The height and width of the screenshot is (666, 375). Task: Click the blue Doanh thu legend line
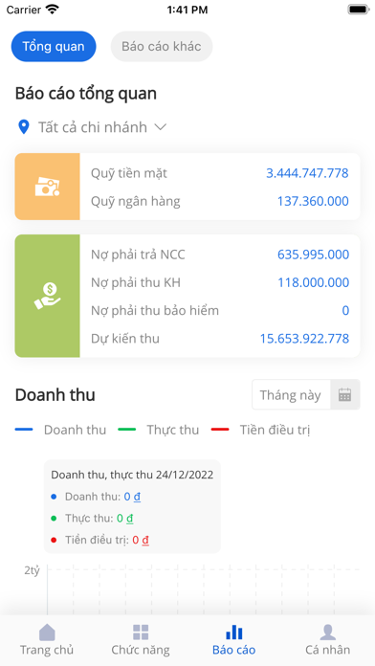click(24, 430)
